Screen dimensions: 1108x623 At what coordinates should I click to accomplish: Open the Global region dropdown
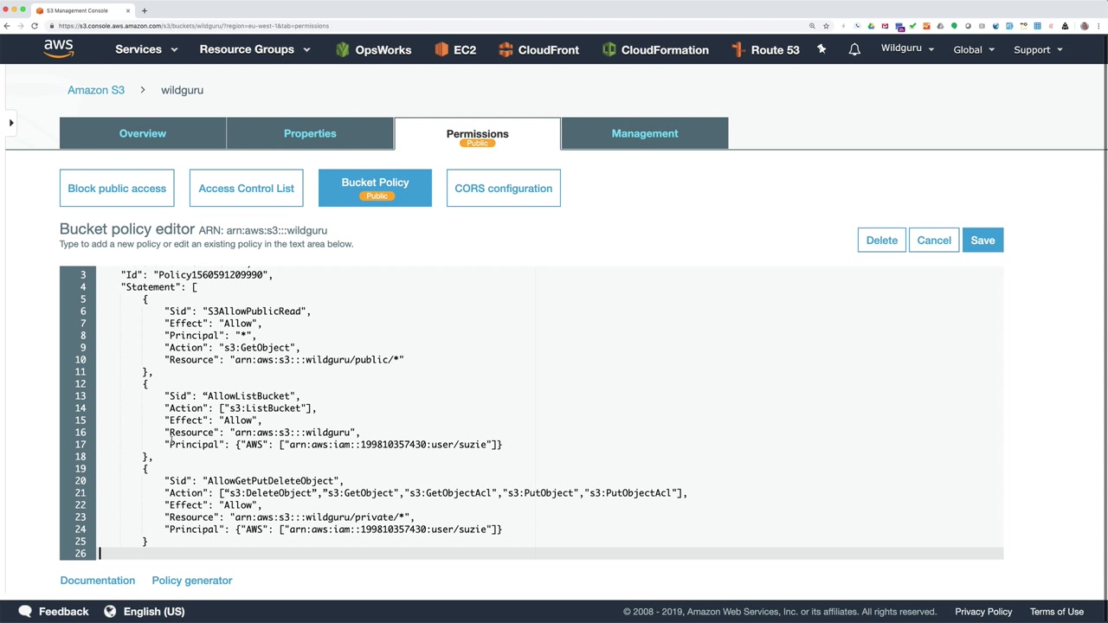pos(974,49)
